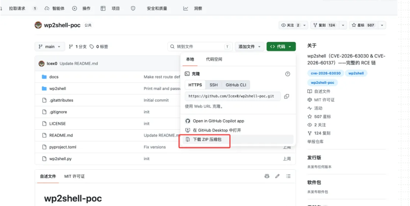Viewport: 410px width, 206px height.
Task: Click the clone URL text field
Action: click(233, 96)
